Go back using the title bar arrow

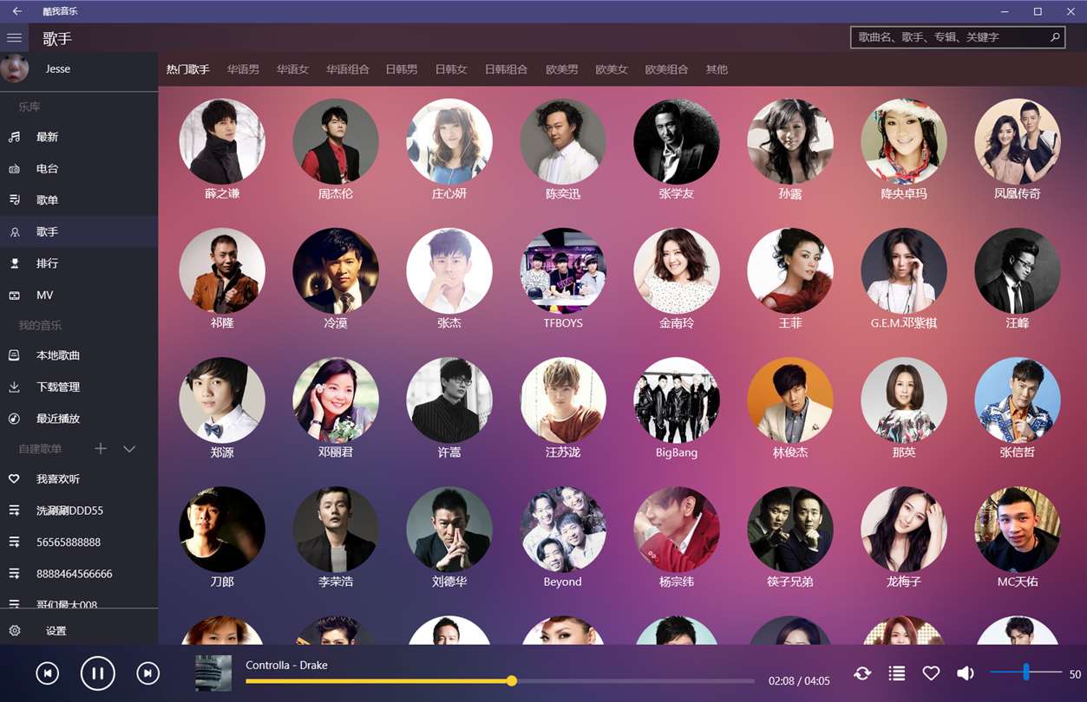[17, 11]
